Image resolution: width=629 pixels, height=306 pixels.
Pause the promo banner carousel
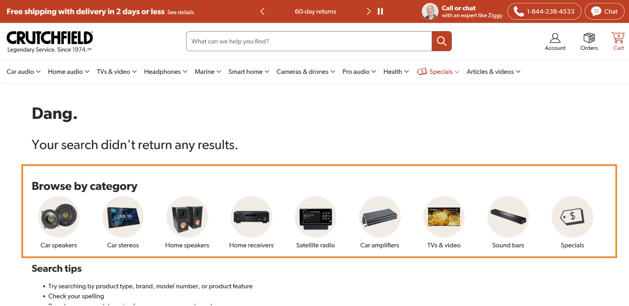coord(380,11)
